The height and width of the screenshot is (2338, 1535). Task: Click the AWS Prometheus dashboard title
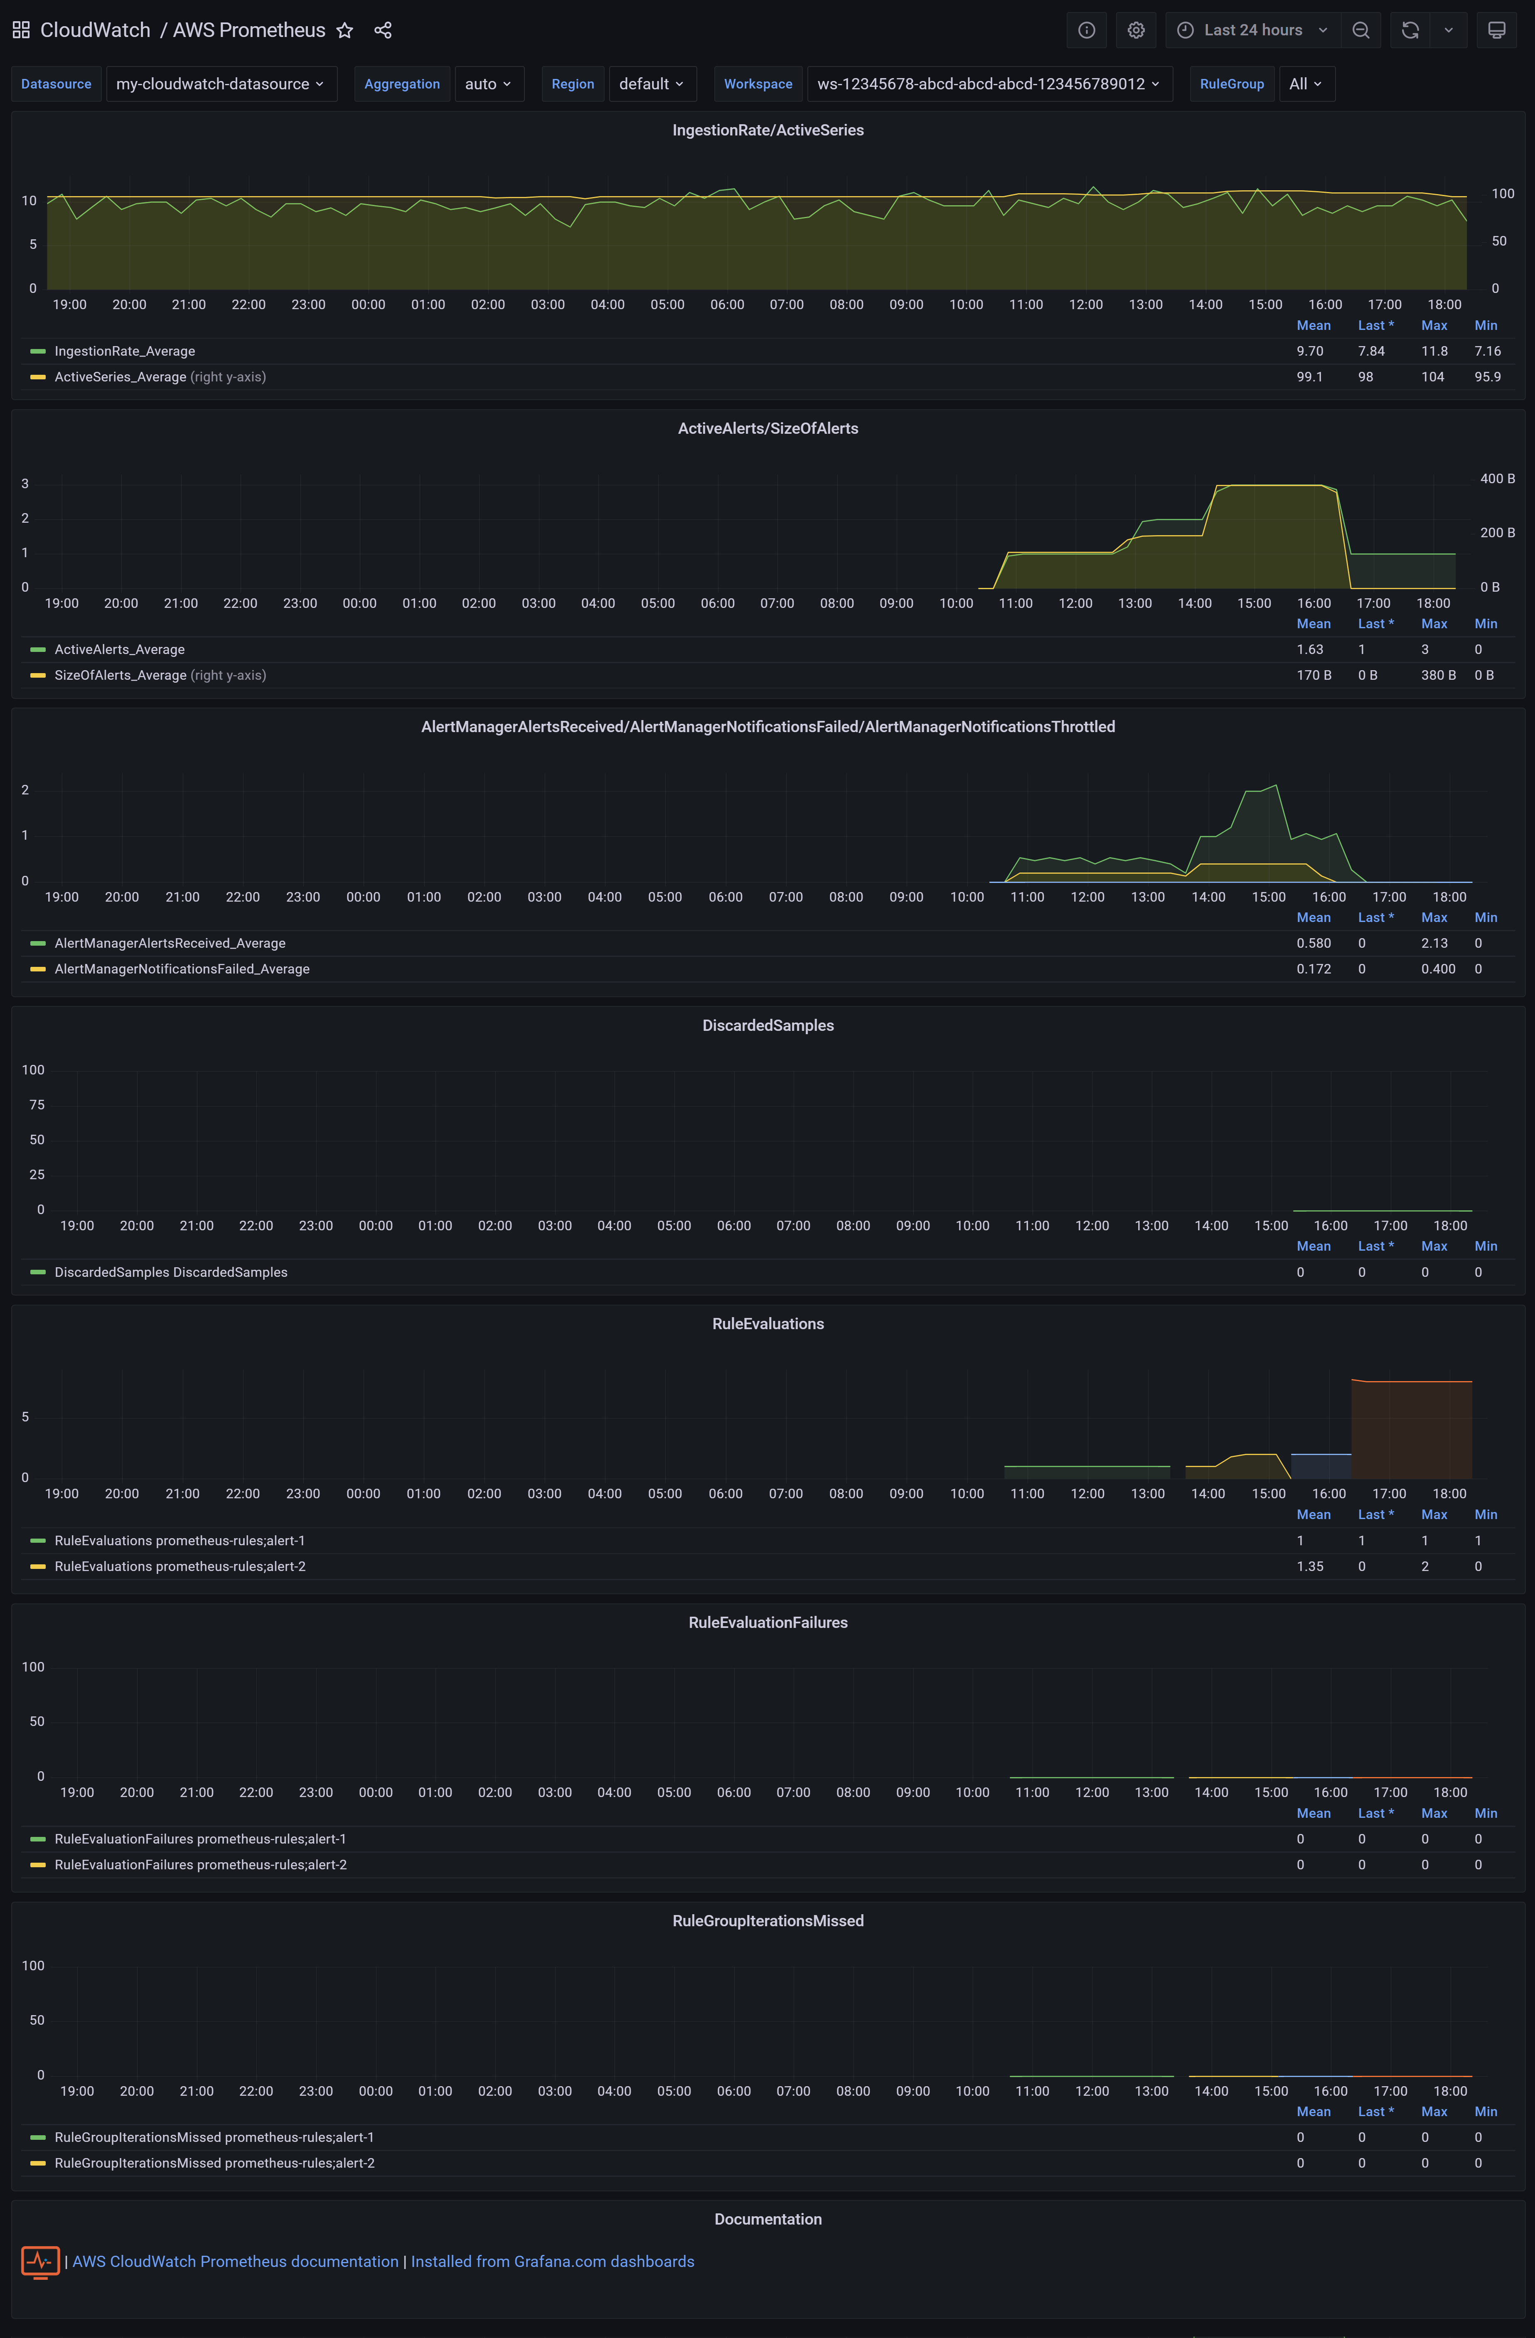[248, 30]
